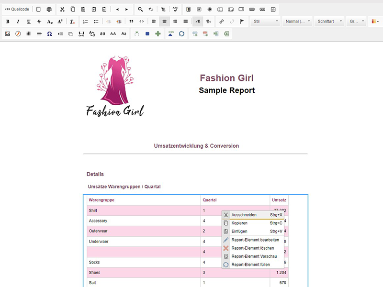Choose Report-Element löschen
This screenshot has height=287, width=383.
(253, 248)
